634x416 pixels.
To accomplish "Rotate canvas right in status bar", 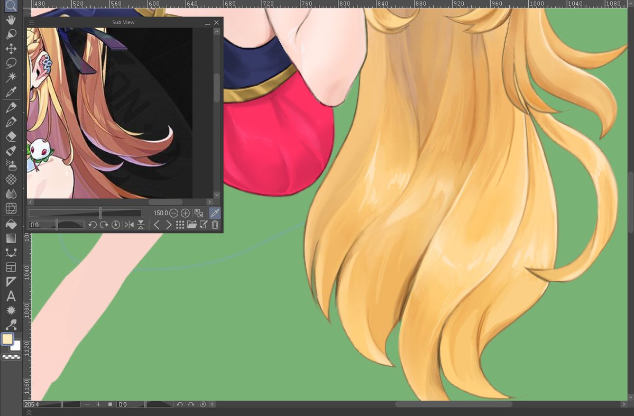I will (191, 404).
